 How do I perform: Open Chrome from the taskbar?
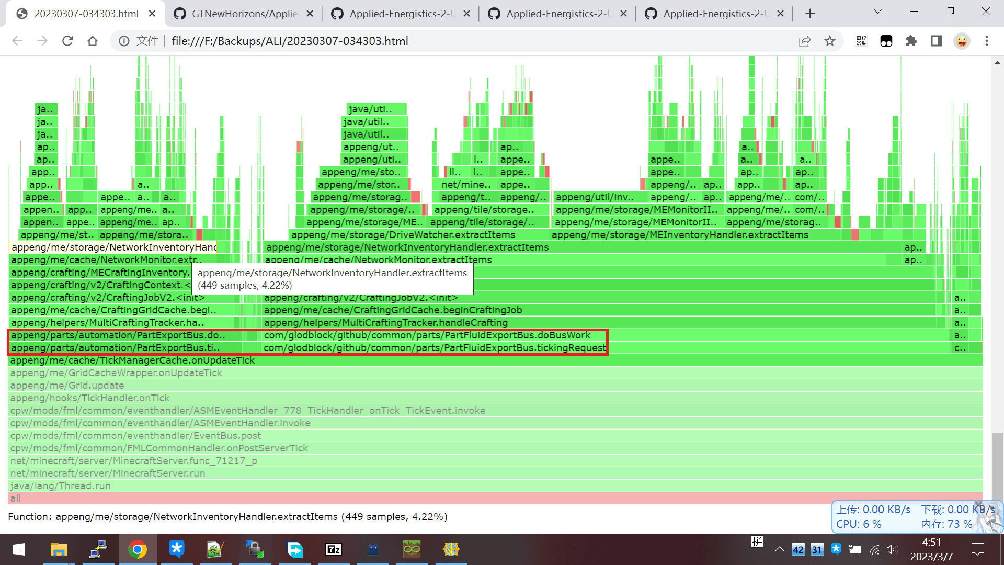(138, 549)
